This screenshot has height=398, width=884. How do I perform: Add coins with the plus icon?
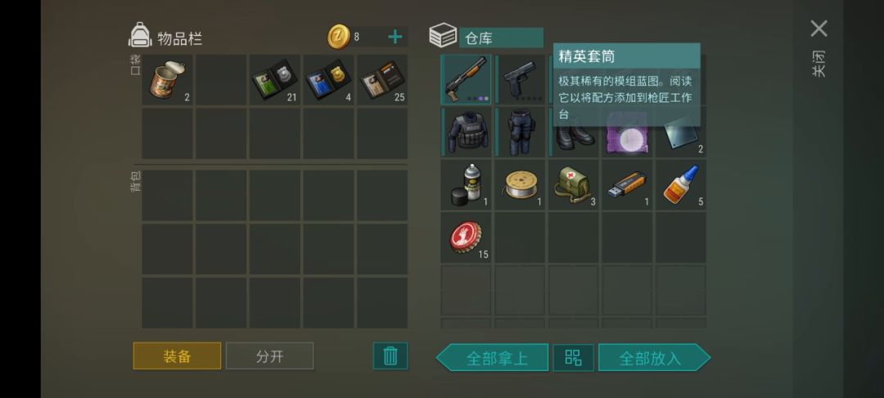(x=395, y=37)
